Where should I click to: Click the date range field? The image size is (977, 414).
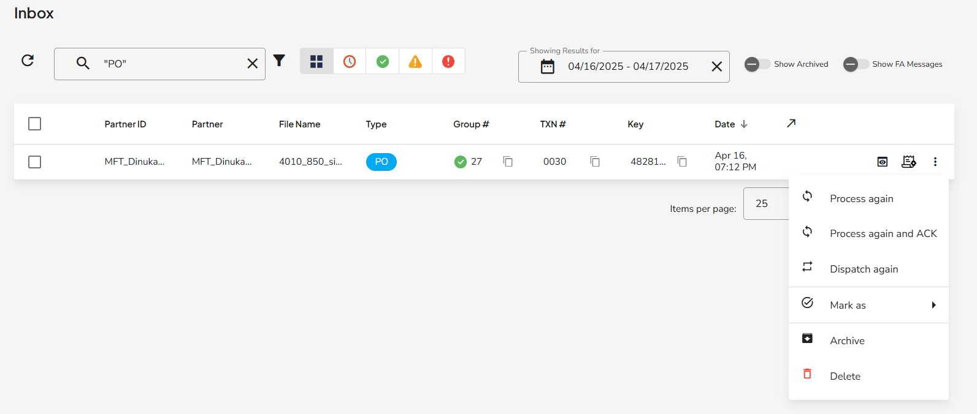coord(624,67)
